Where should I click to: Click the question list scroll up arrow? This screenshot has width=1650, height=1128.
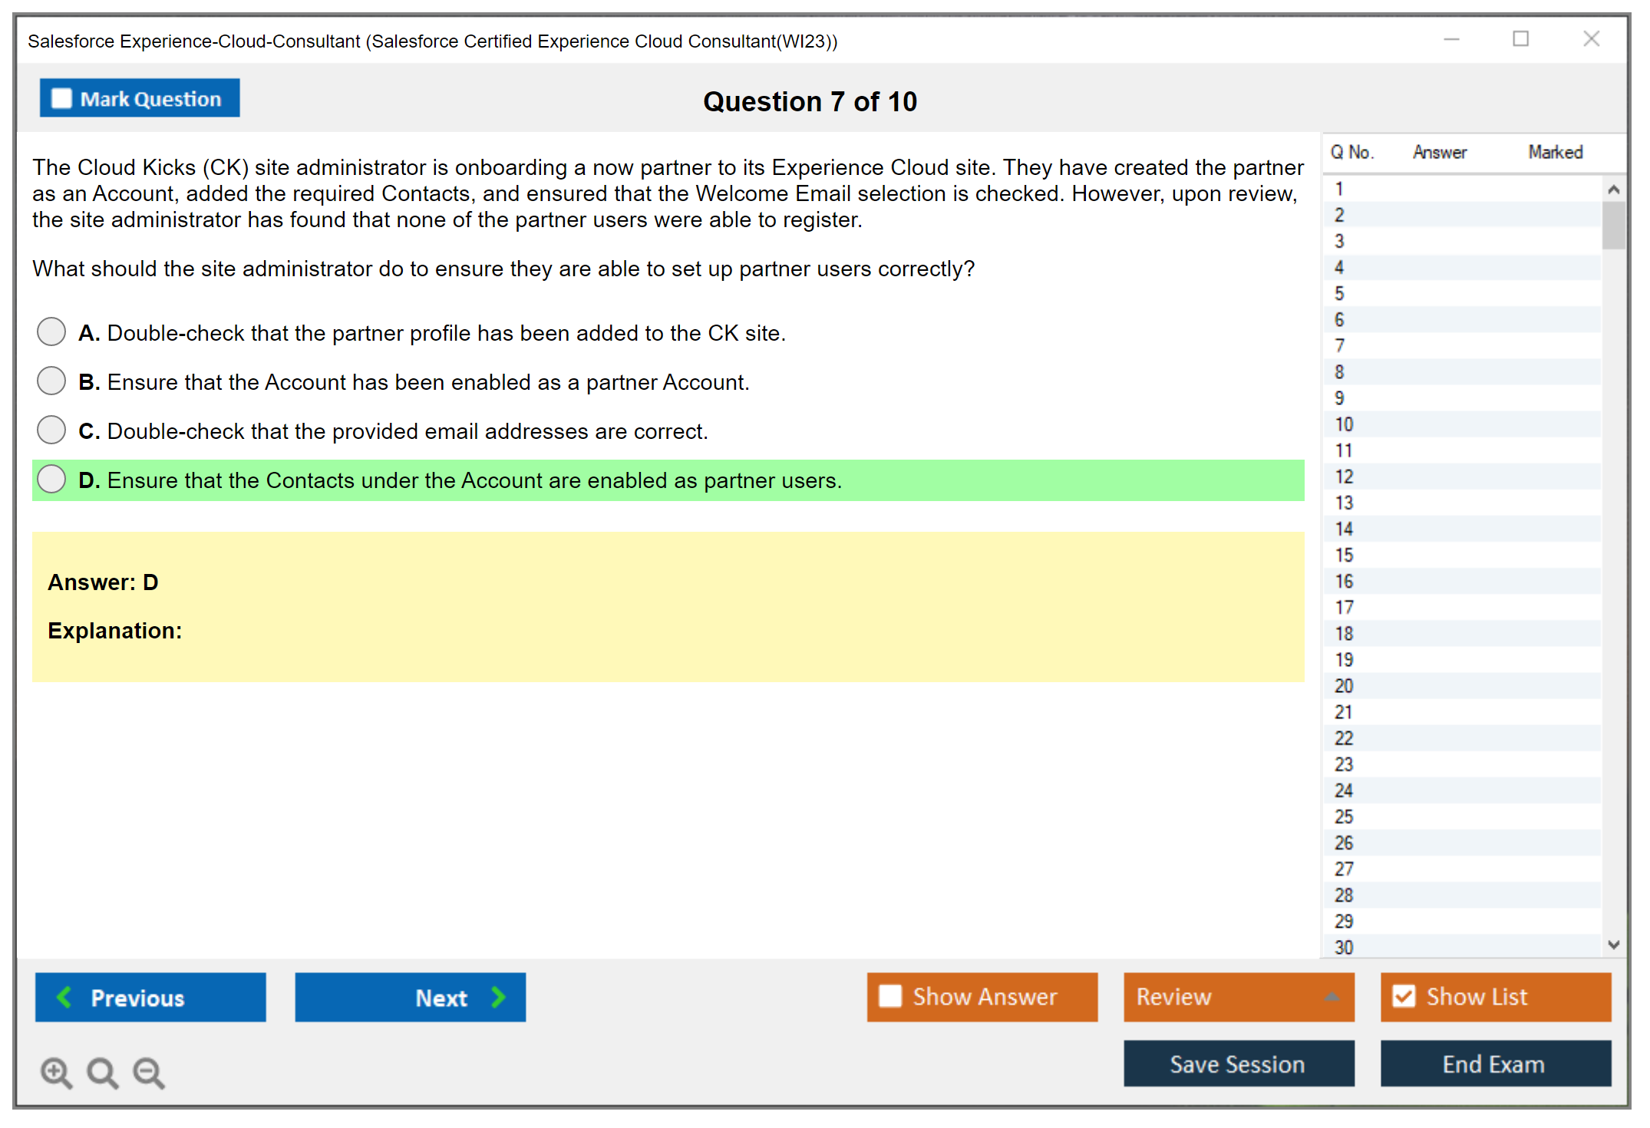[x=1613, y=190]
